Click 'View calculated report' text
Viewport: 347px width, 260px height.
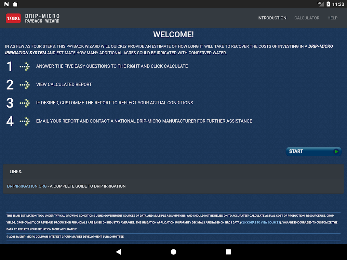tap(64, 84)
